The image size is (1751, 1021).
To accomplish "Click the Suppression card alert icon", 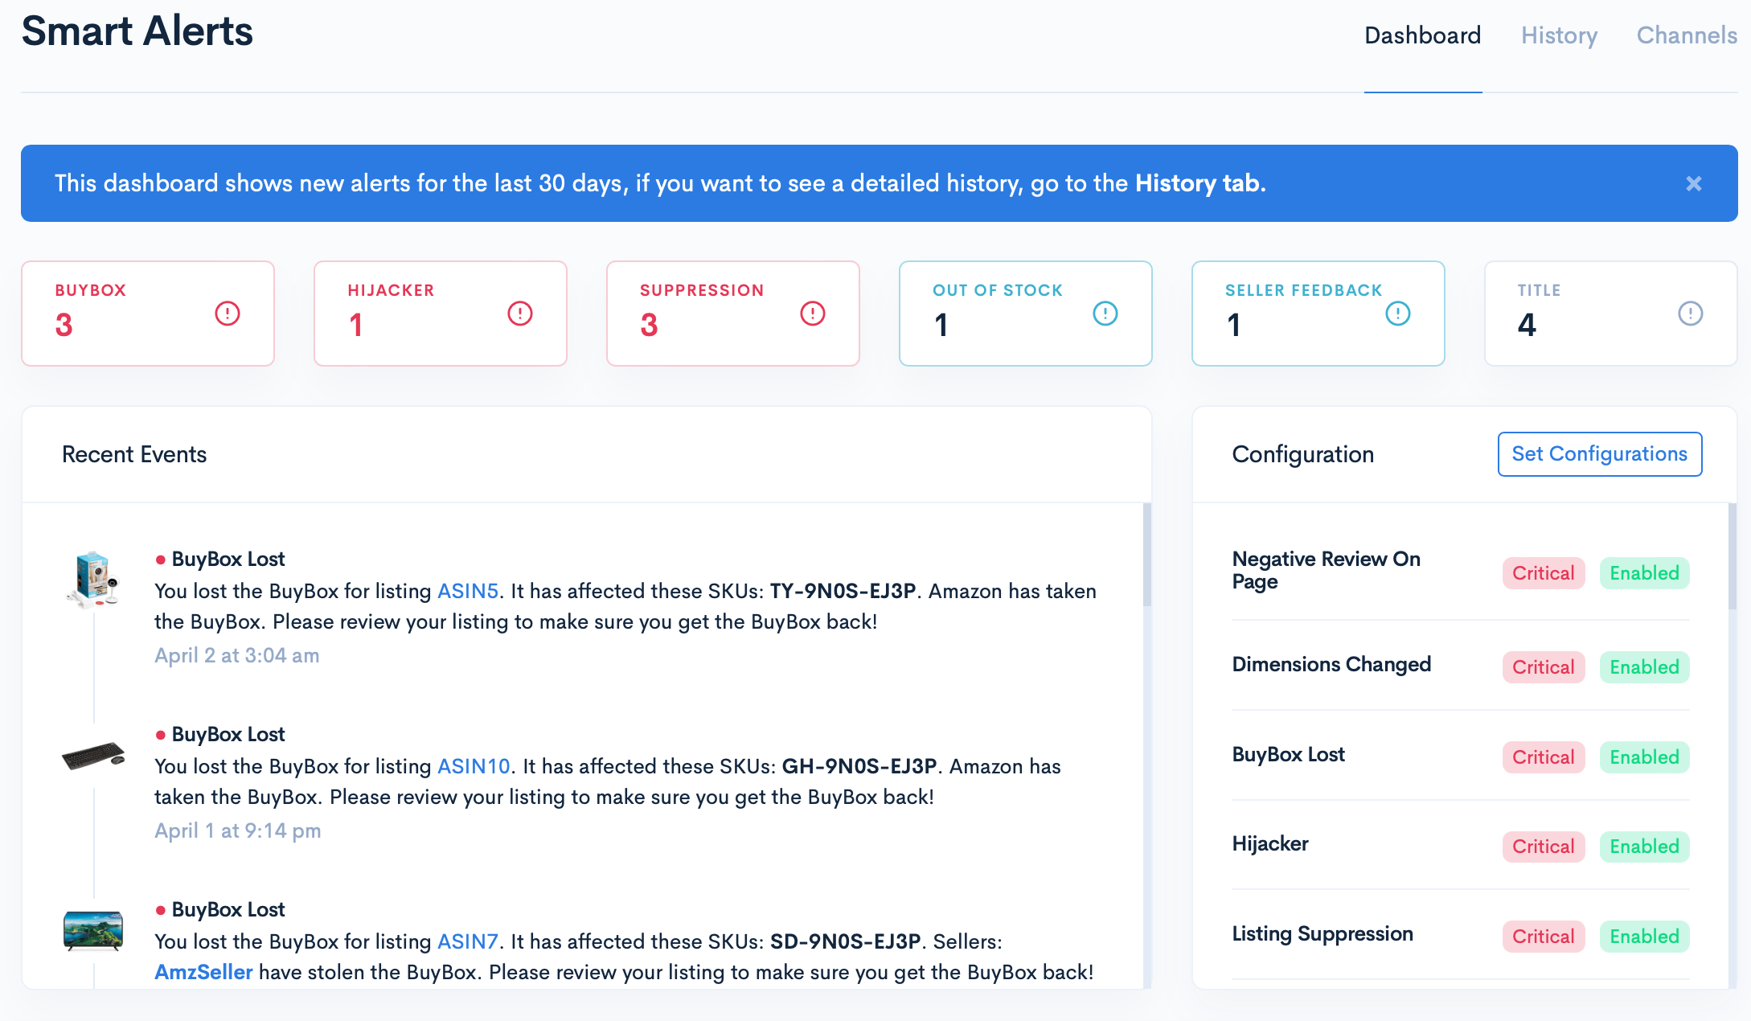I will (813, 314).
